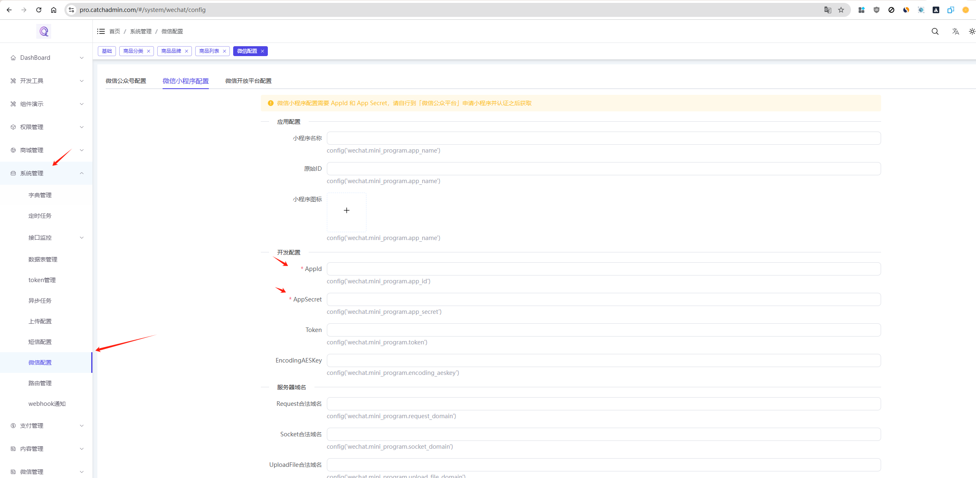Screen dimensions: 976x478
Task: Click the CatchAdmin logo icon
Action: point(44,31)
